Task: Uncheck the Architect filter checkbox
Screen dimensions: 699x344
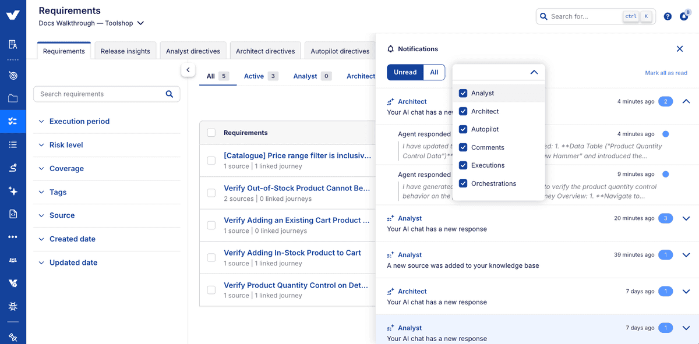Action: [463, 111]
